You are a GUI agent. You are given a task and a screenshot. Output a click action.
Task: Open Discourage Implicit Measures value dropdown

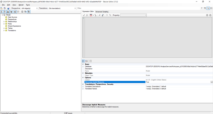tap(211, 82)
